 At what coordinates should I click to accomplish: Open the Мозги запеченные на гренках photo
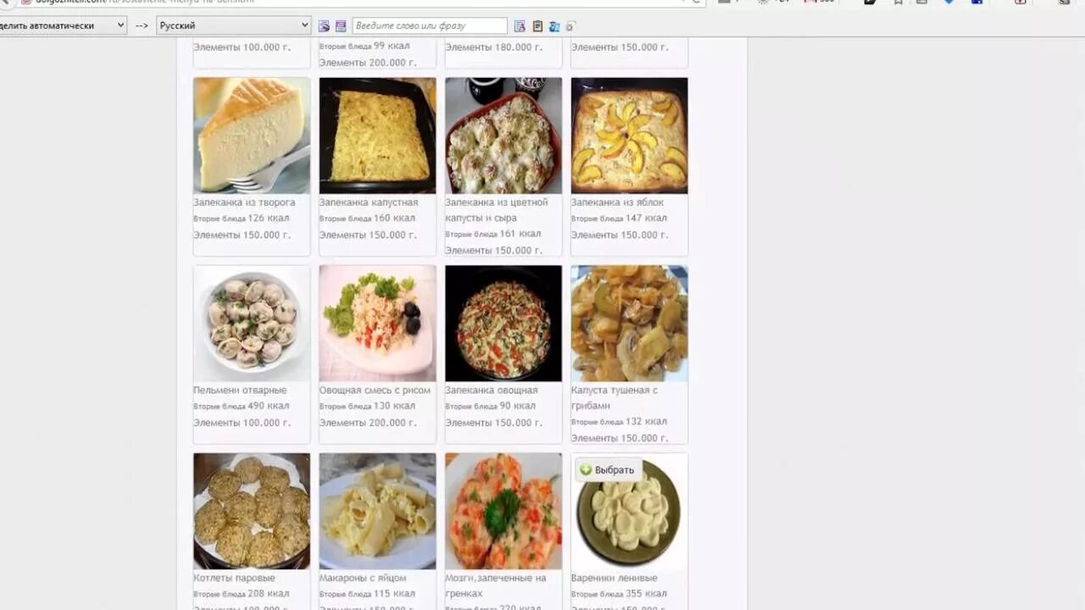[x=504, y=511]
